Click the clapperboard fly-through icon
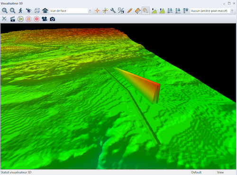Screen dimensions: 237x175 pyautogui.click(x=12, y=19)
